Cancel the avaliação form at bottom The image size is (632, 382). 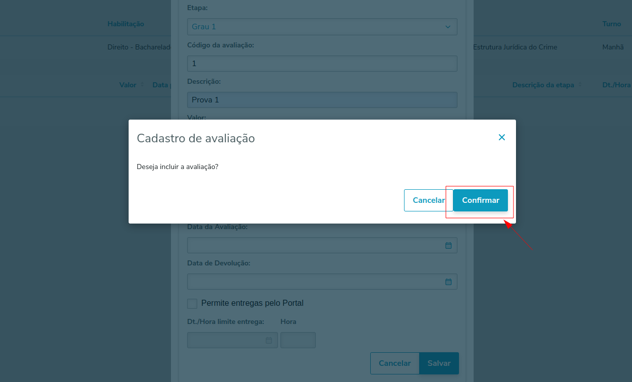pos(395,363)
